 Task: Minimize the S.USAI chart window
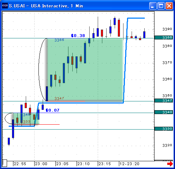153,6
